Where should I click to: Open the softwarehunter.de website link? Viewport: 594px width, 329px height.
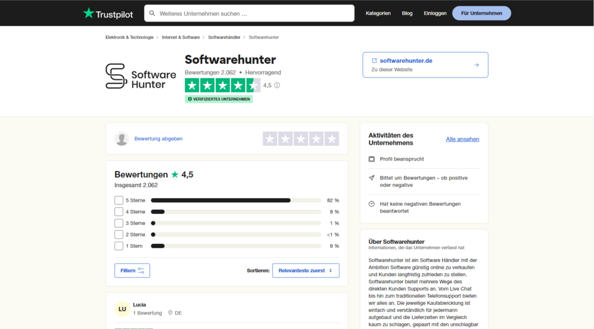tap(406, 60)
